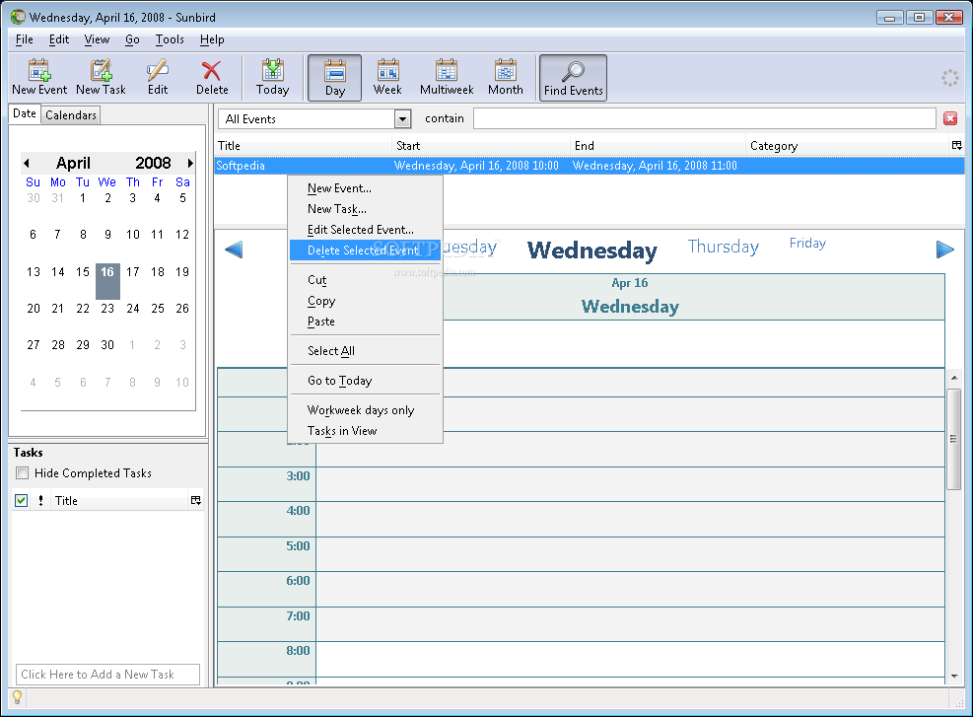Open the Help menu
Viewport: 973px width, 717px height.
tap(212, 39)
